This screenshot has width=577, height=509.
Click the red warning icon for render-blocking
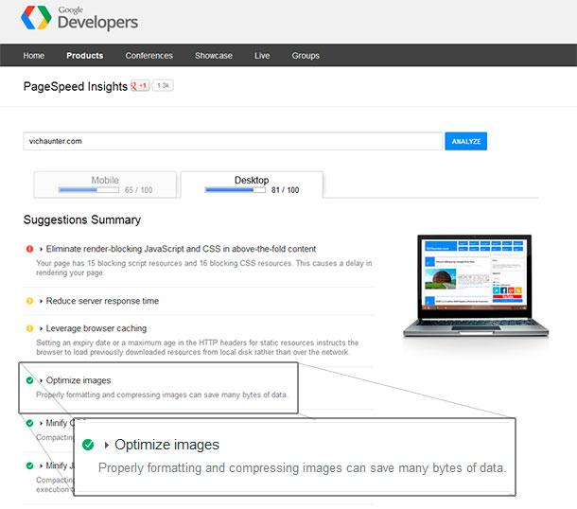(x=30, y=249)
